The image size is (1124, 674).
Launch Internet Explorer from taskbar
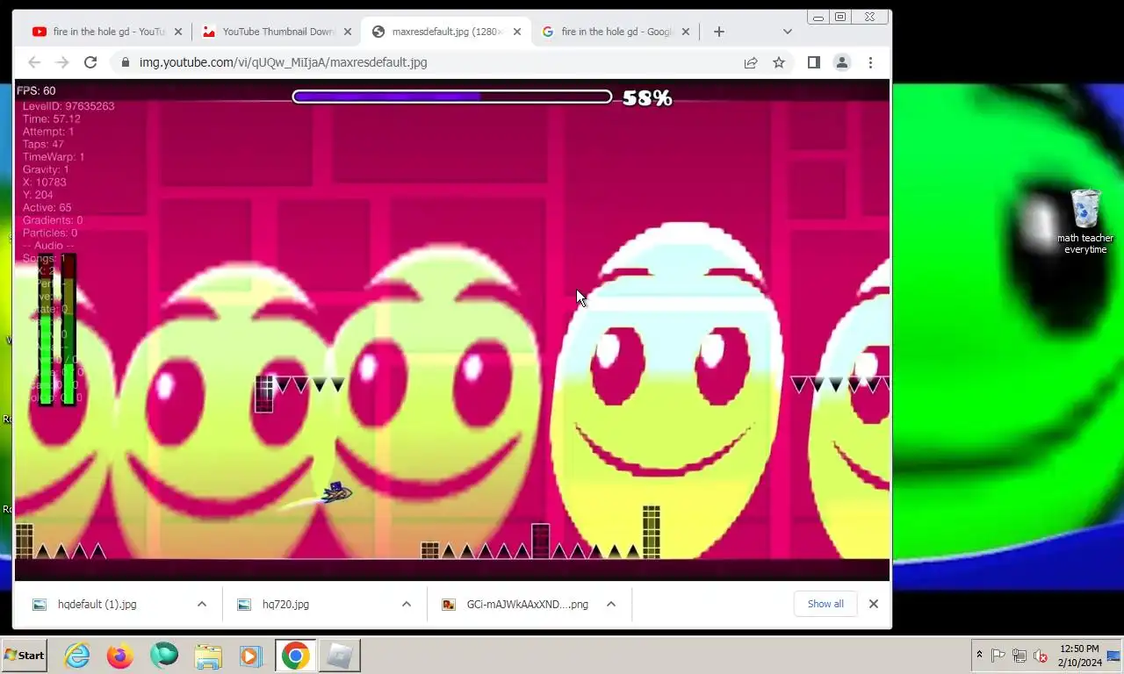(x=77, y=656)
